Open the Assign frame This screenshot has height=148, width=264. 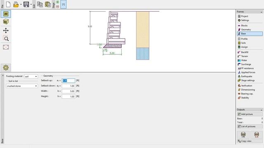click(x=250, y=47)
